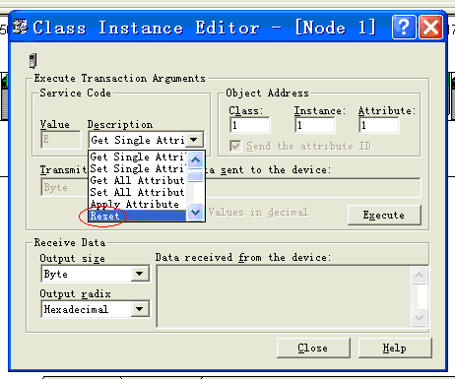Click the Service Code Value field
This screenshot has height=379, width=455.
point(61,140)
